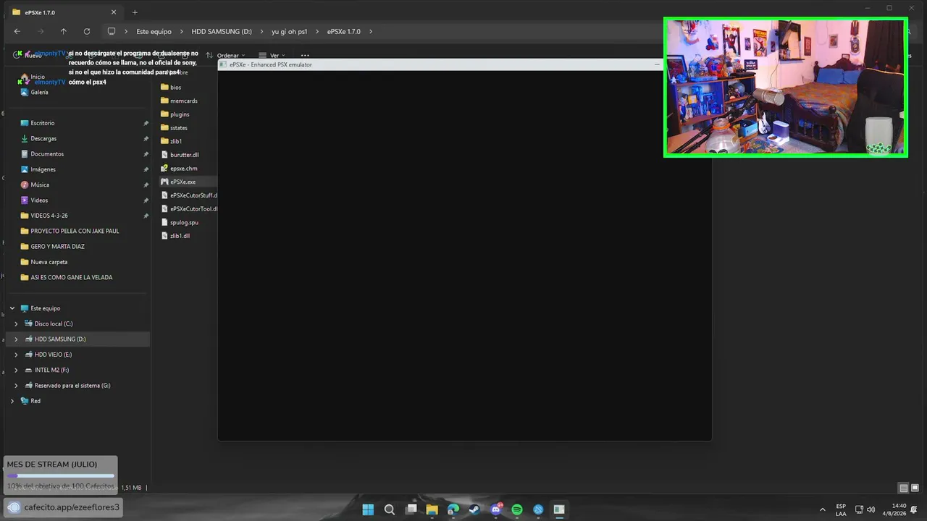Open taskbar Search

390,509
